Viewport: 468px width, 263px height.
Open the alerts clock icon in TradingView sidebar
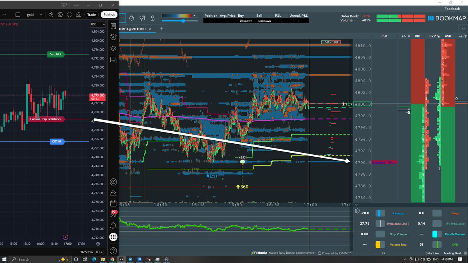point(113,37)
